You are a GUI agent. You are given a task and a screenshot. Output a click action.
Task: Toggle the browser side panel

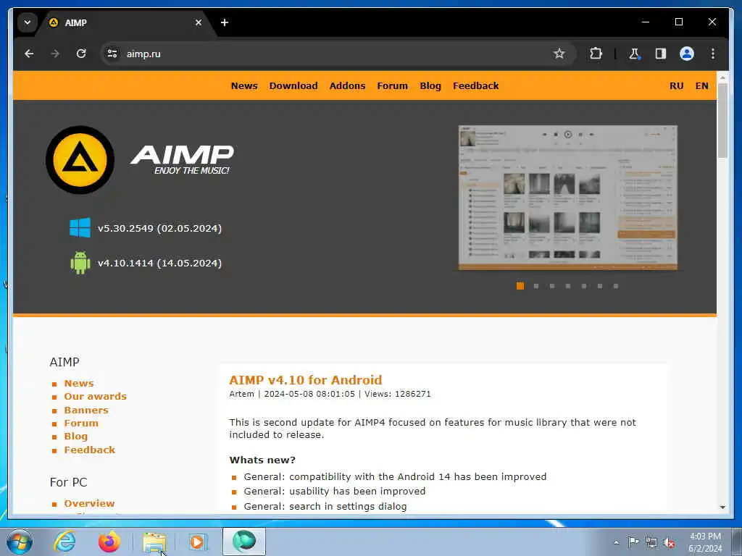click(661, 54)
